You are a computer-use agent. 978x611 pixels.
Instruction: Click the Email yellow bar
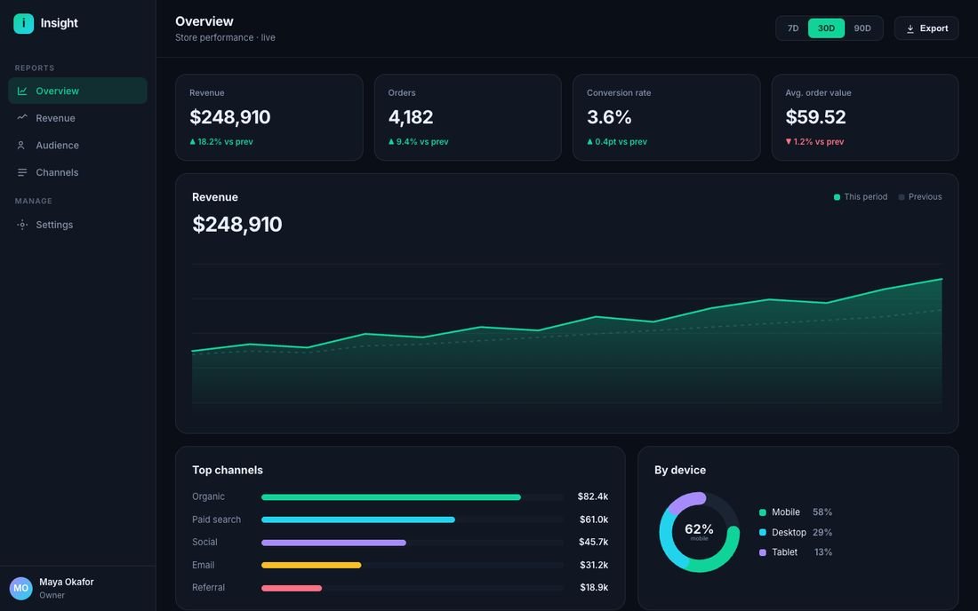pos(311,566)
